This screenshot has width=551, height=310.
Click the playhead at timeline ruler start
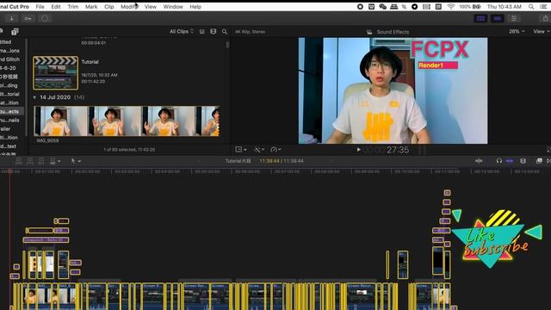click(x=9, y=171)
